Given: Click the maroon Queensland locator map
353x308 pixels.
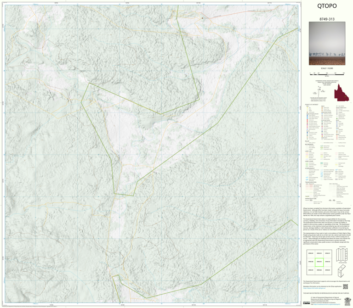Looking at the screenshot, I should pos(342,93).
